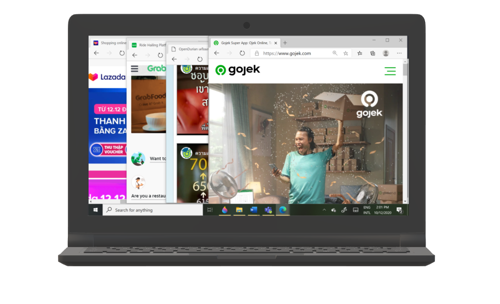The width and height of the screenshot is (500, 304).
Task: Expand Edge's three-dot settings menu
Action: [399, 54]
